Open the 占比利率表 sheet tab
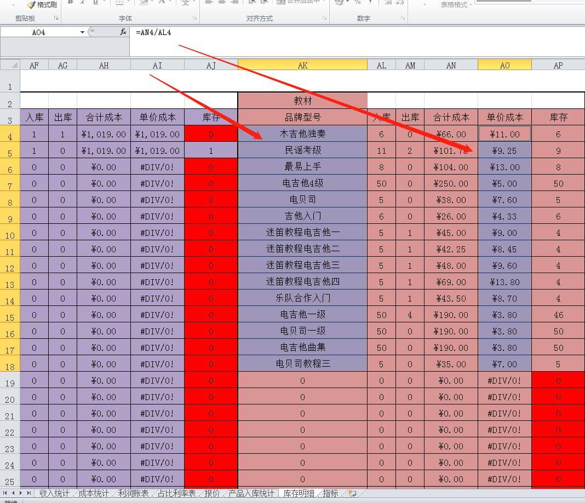This screenshot has height=503, width=585. point(176,493)
